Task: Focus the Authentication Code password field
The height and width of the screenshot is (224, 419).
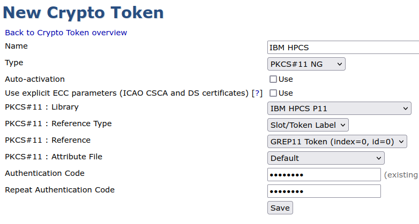Action: click(324, 175)
